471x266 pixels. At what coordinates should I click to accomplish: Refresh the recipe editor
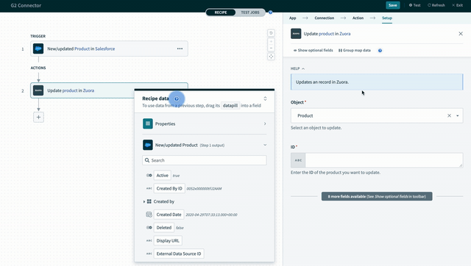click(x=436, y=5)
